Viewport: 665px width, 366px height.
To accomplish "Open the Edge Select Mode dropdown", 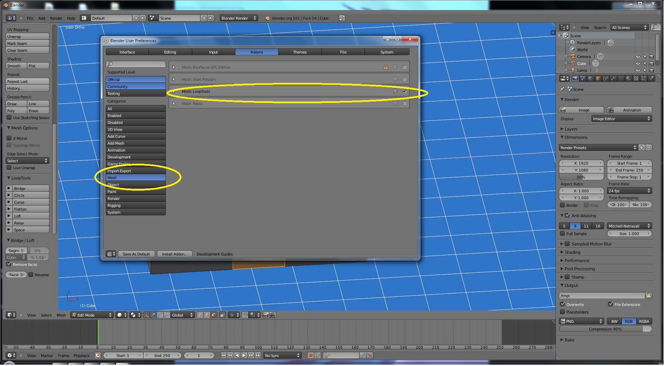I will [28, 161].
